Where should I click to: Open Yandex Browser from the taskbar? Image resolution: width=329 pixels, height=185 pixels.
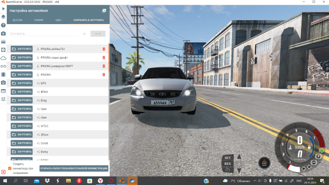tap(100, 181)
